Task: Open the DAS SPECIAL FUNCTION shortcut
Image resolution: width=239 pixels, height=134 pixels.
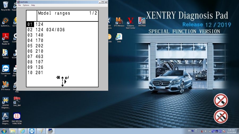Action: pos(17,119)
